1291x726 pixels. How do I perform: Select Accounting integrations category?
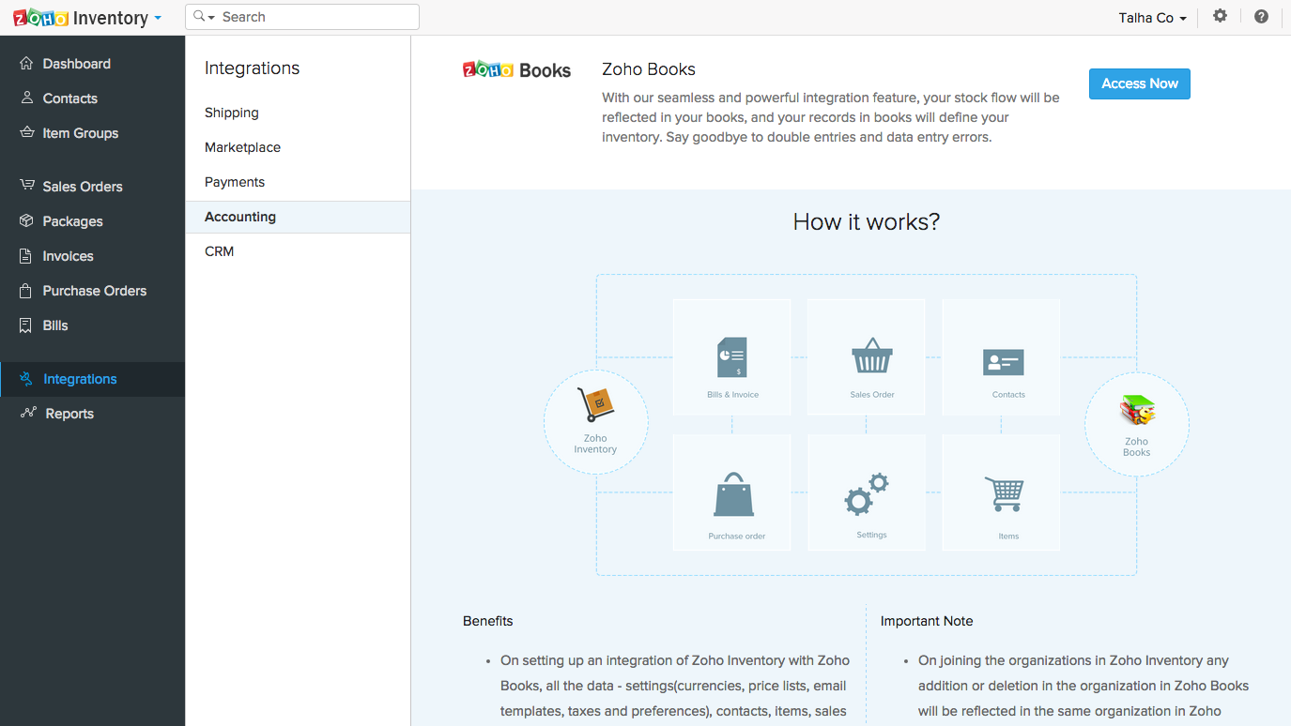pyautogui.click(x=298, y=217)
